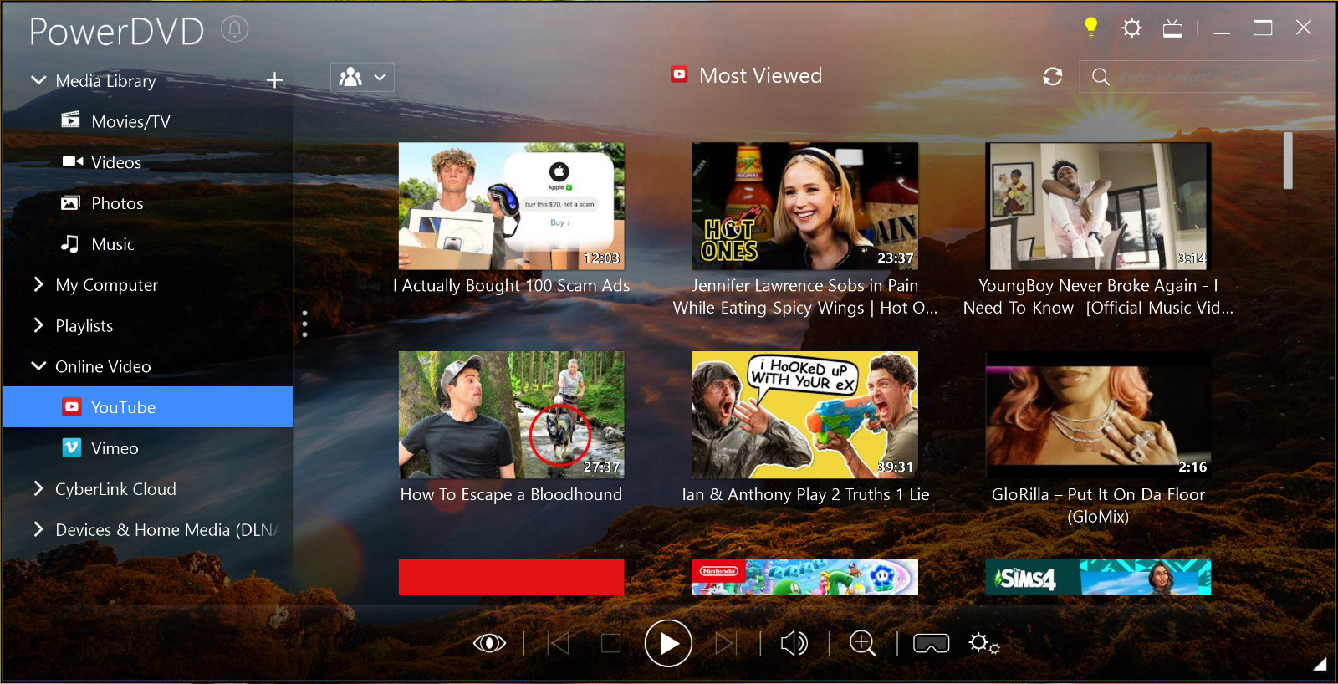Click the Devices & Home Media label
Screen dimensions: 1338x684
pyautogui.click(x=166, y=530)
